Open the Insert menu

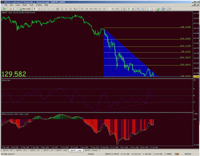[18, 5]
